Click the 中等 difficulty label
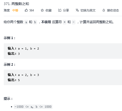The image size is (122, 111). (15, 10)
